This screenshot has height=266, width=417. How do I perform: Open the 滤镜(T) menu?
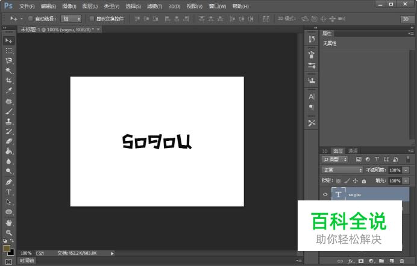pyautogui.click(x=154, y=6)
